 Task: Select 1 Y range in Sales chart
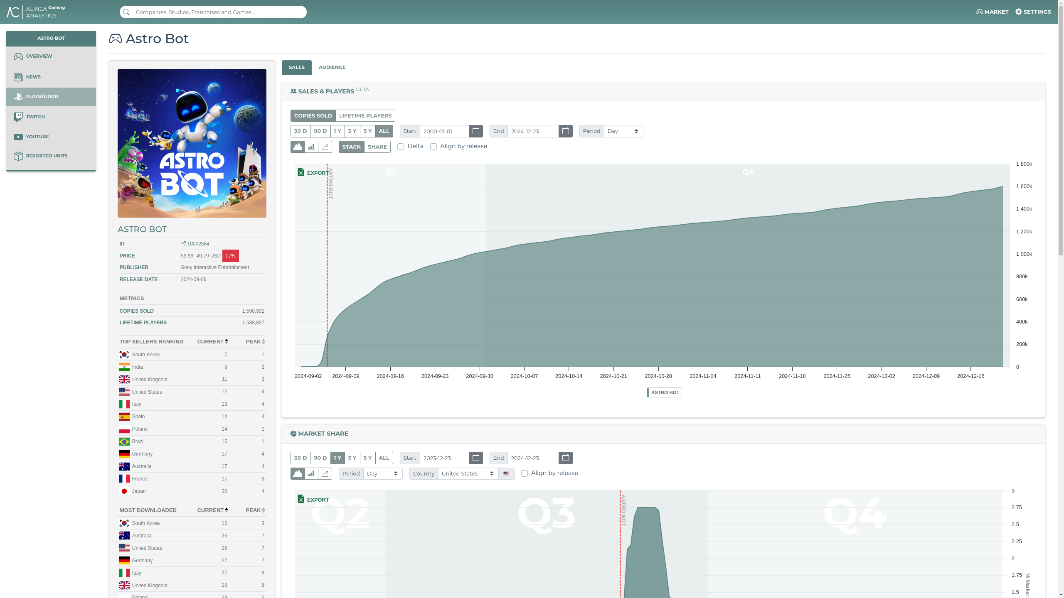[337, 131]
